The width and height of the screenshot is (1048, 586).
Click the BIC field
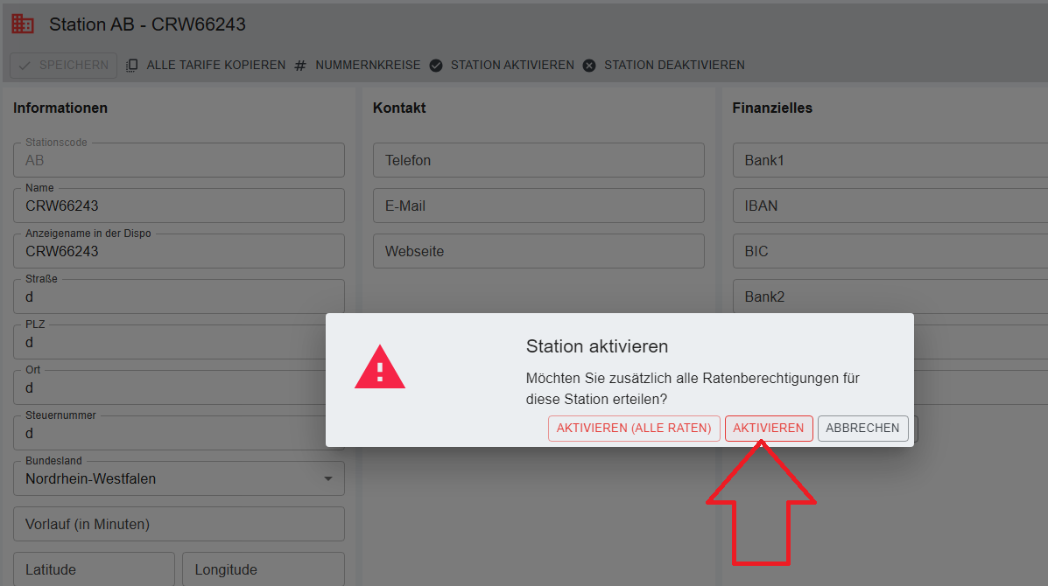tap(890, 251)
